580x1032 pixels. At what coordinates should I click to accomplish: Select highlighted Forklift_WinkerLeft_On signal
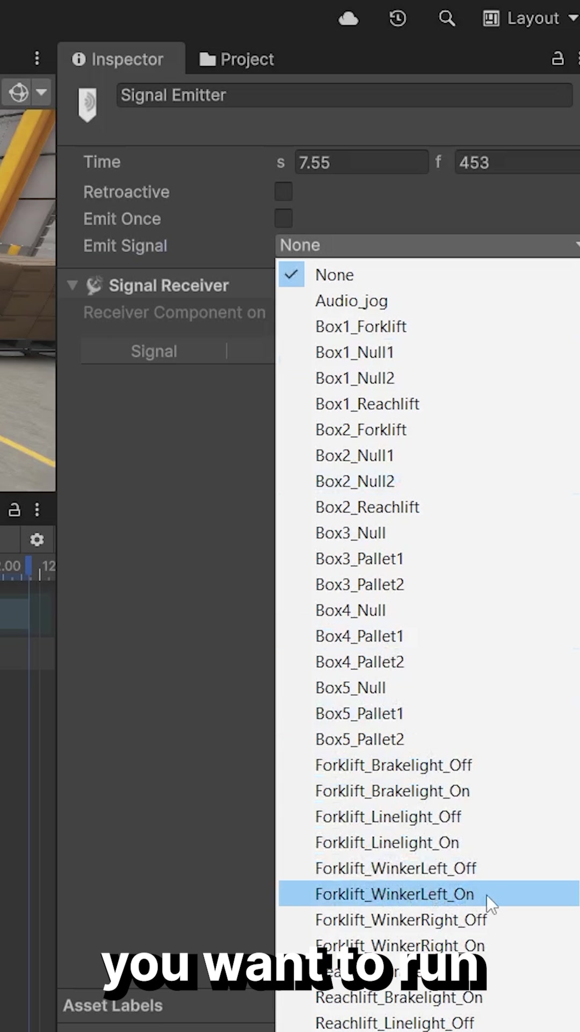[429, 894]
